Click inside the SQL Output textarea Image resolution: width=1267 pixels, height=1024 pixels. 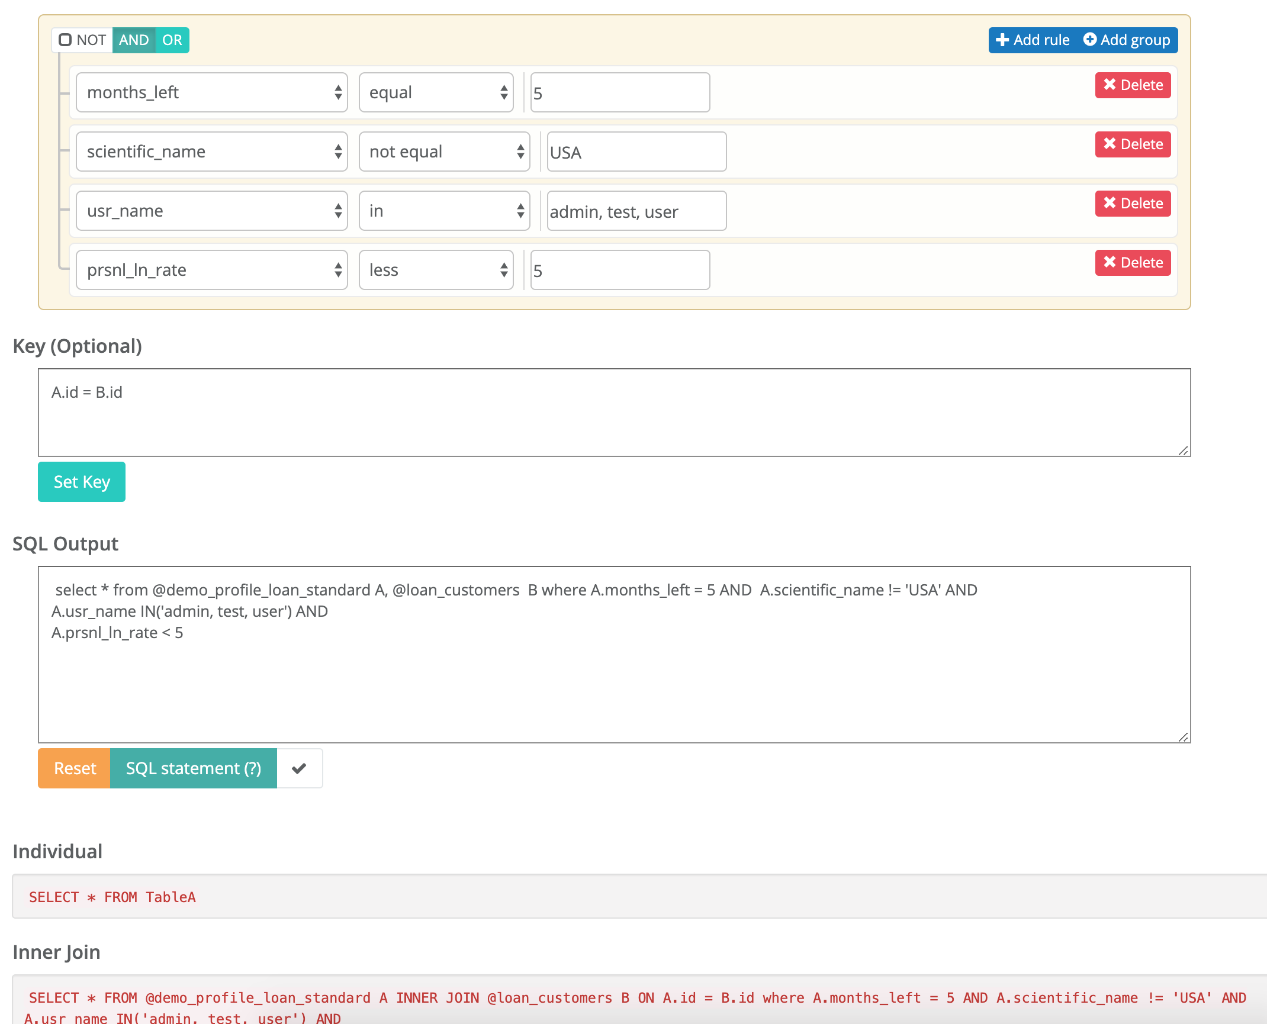click(614, 655)
